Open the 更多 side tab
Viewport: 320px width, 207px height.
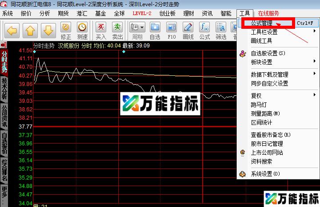tap(4, 195)
